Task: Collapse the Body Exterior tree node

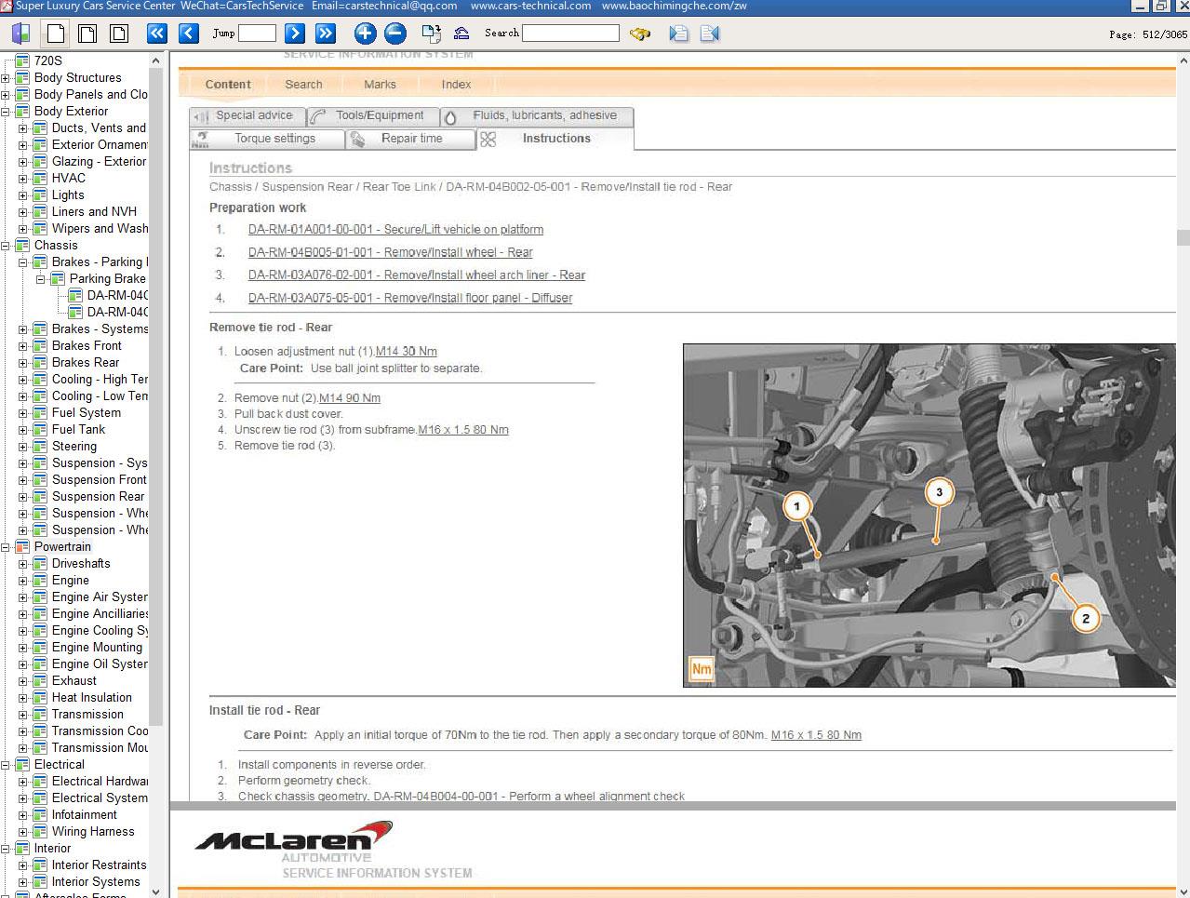Action: [6, 111]
